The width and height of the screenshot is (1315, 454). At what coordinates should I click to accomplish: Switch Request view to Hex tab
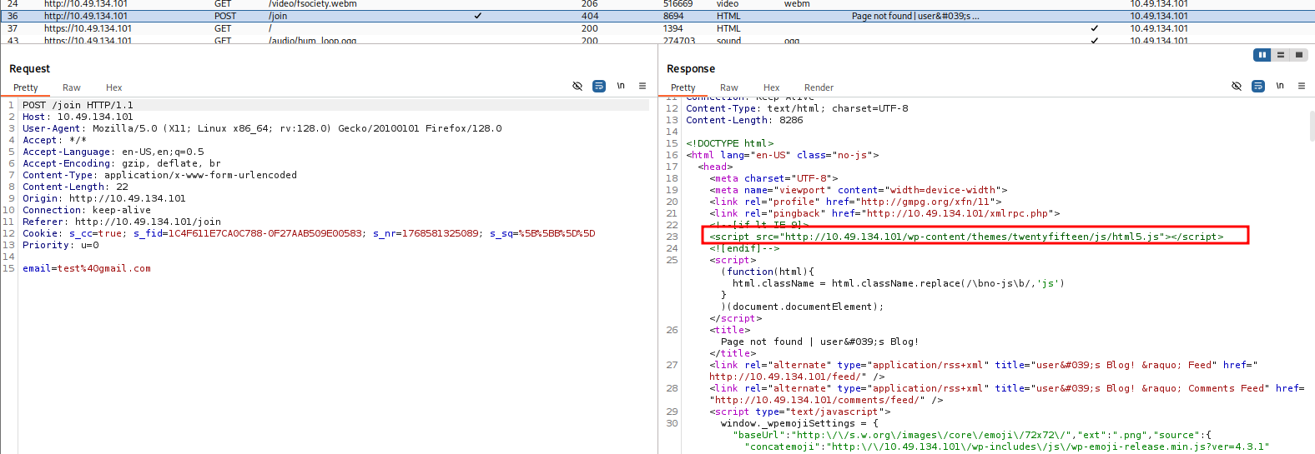click(x=113, y=87)
